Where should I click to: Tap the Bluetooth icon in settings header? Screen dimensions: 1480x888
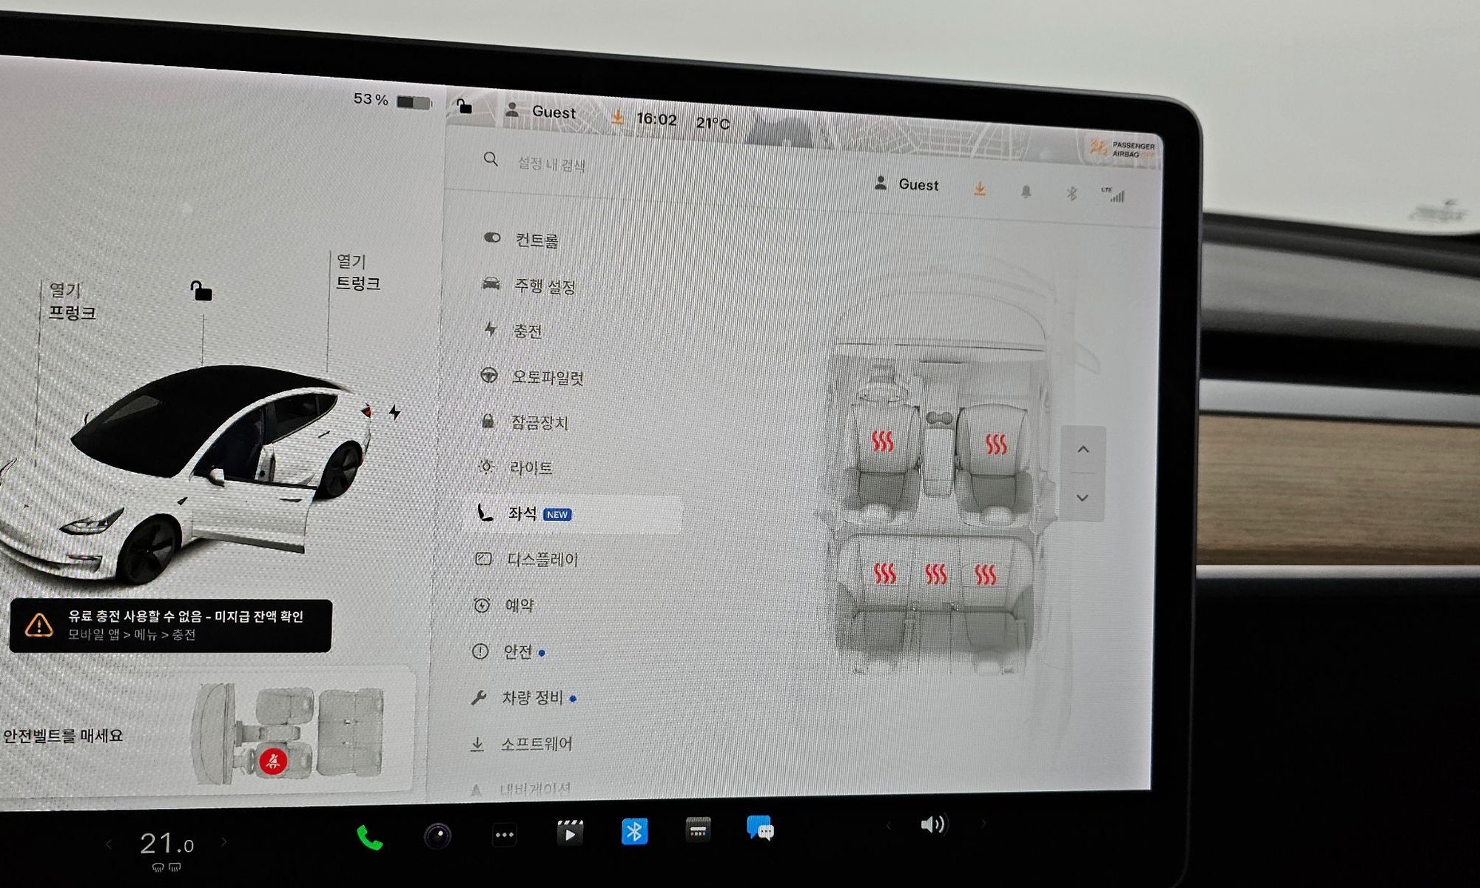click(1071, 194)
